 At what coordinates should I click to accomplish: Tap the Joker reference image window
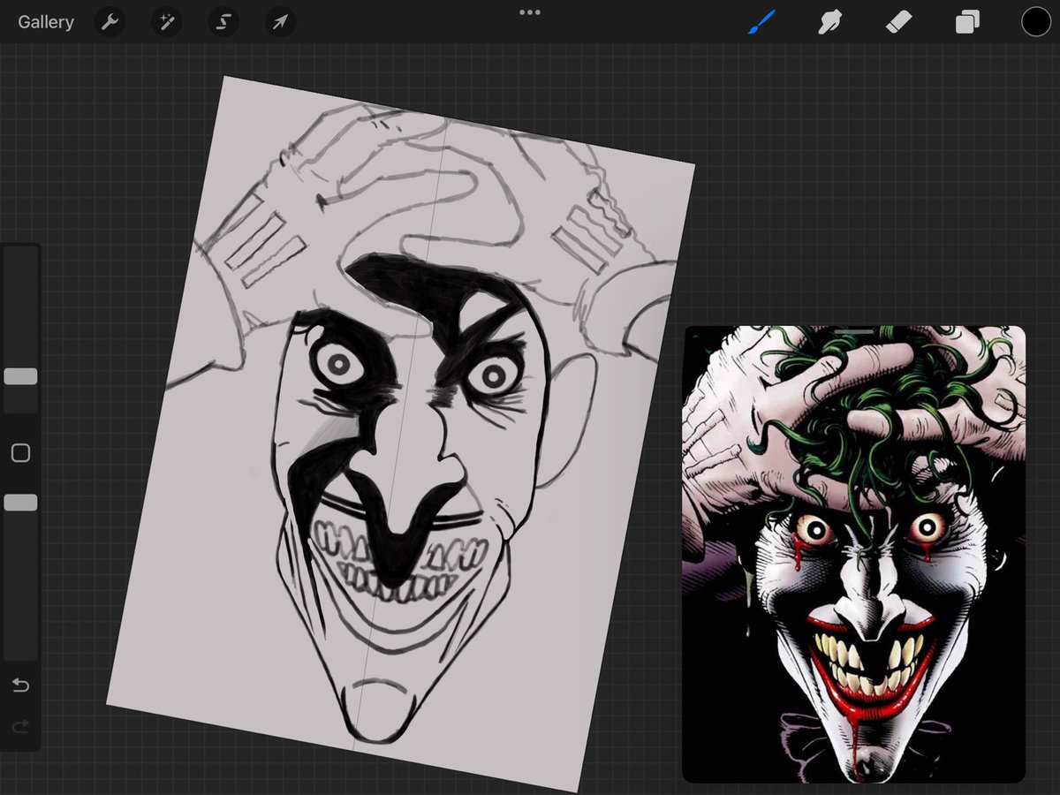pyautogui.click(x=854, y=555)
